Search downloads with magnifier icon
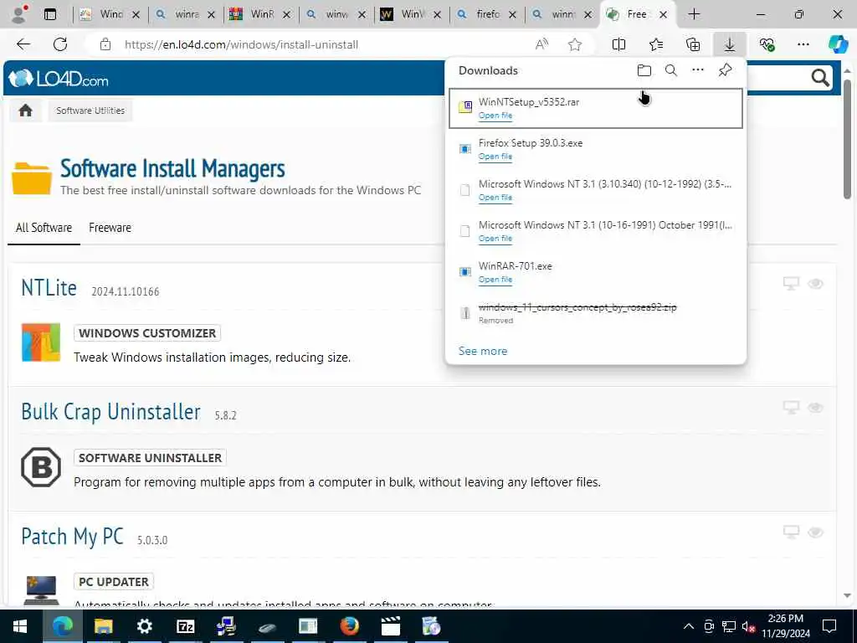Viewport: 857px width, 643px height. pos(671,70)
